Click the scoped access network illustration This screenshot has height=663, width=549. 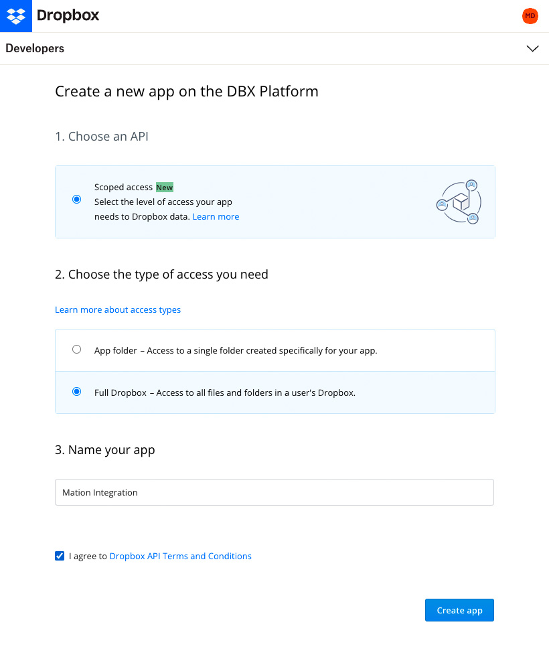coord(459,202)
